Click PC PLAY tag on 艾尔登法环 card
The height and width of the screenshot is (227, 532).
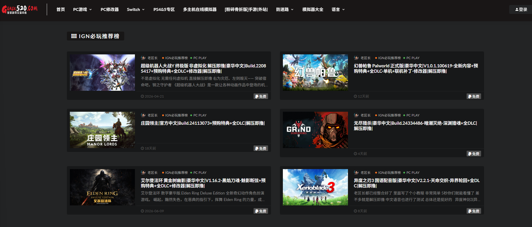[x=199, y=173]
